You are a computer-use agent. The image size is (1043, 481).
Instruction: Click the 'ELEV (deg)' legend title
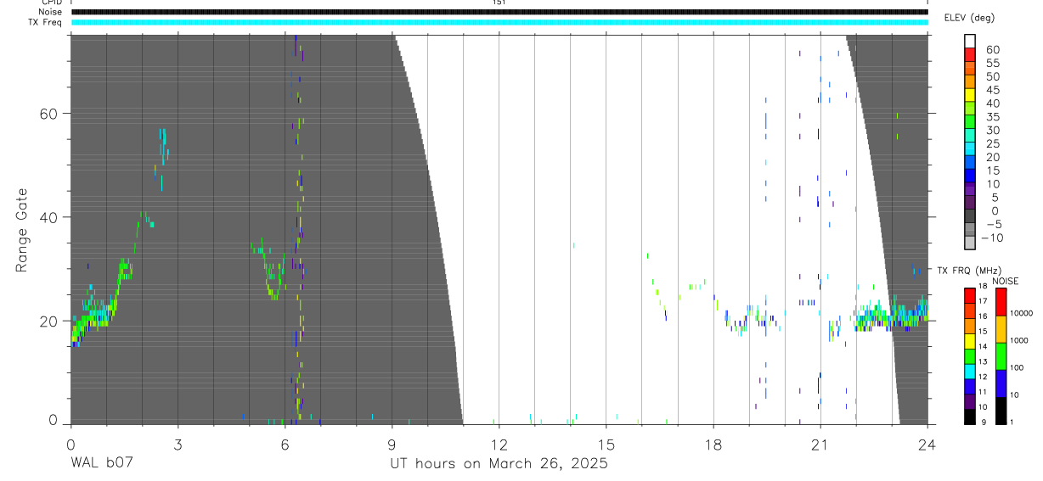[x=969, y=18]
